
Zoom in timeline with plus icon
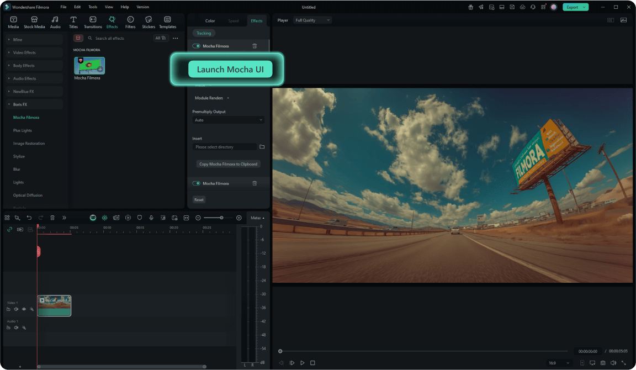click(x=239, y=218)
